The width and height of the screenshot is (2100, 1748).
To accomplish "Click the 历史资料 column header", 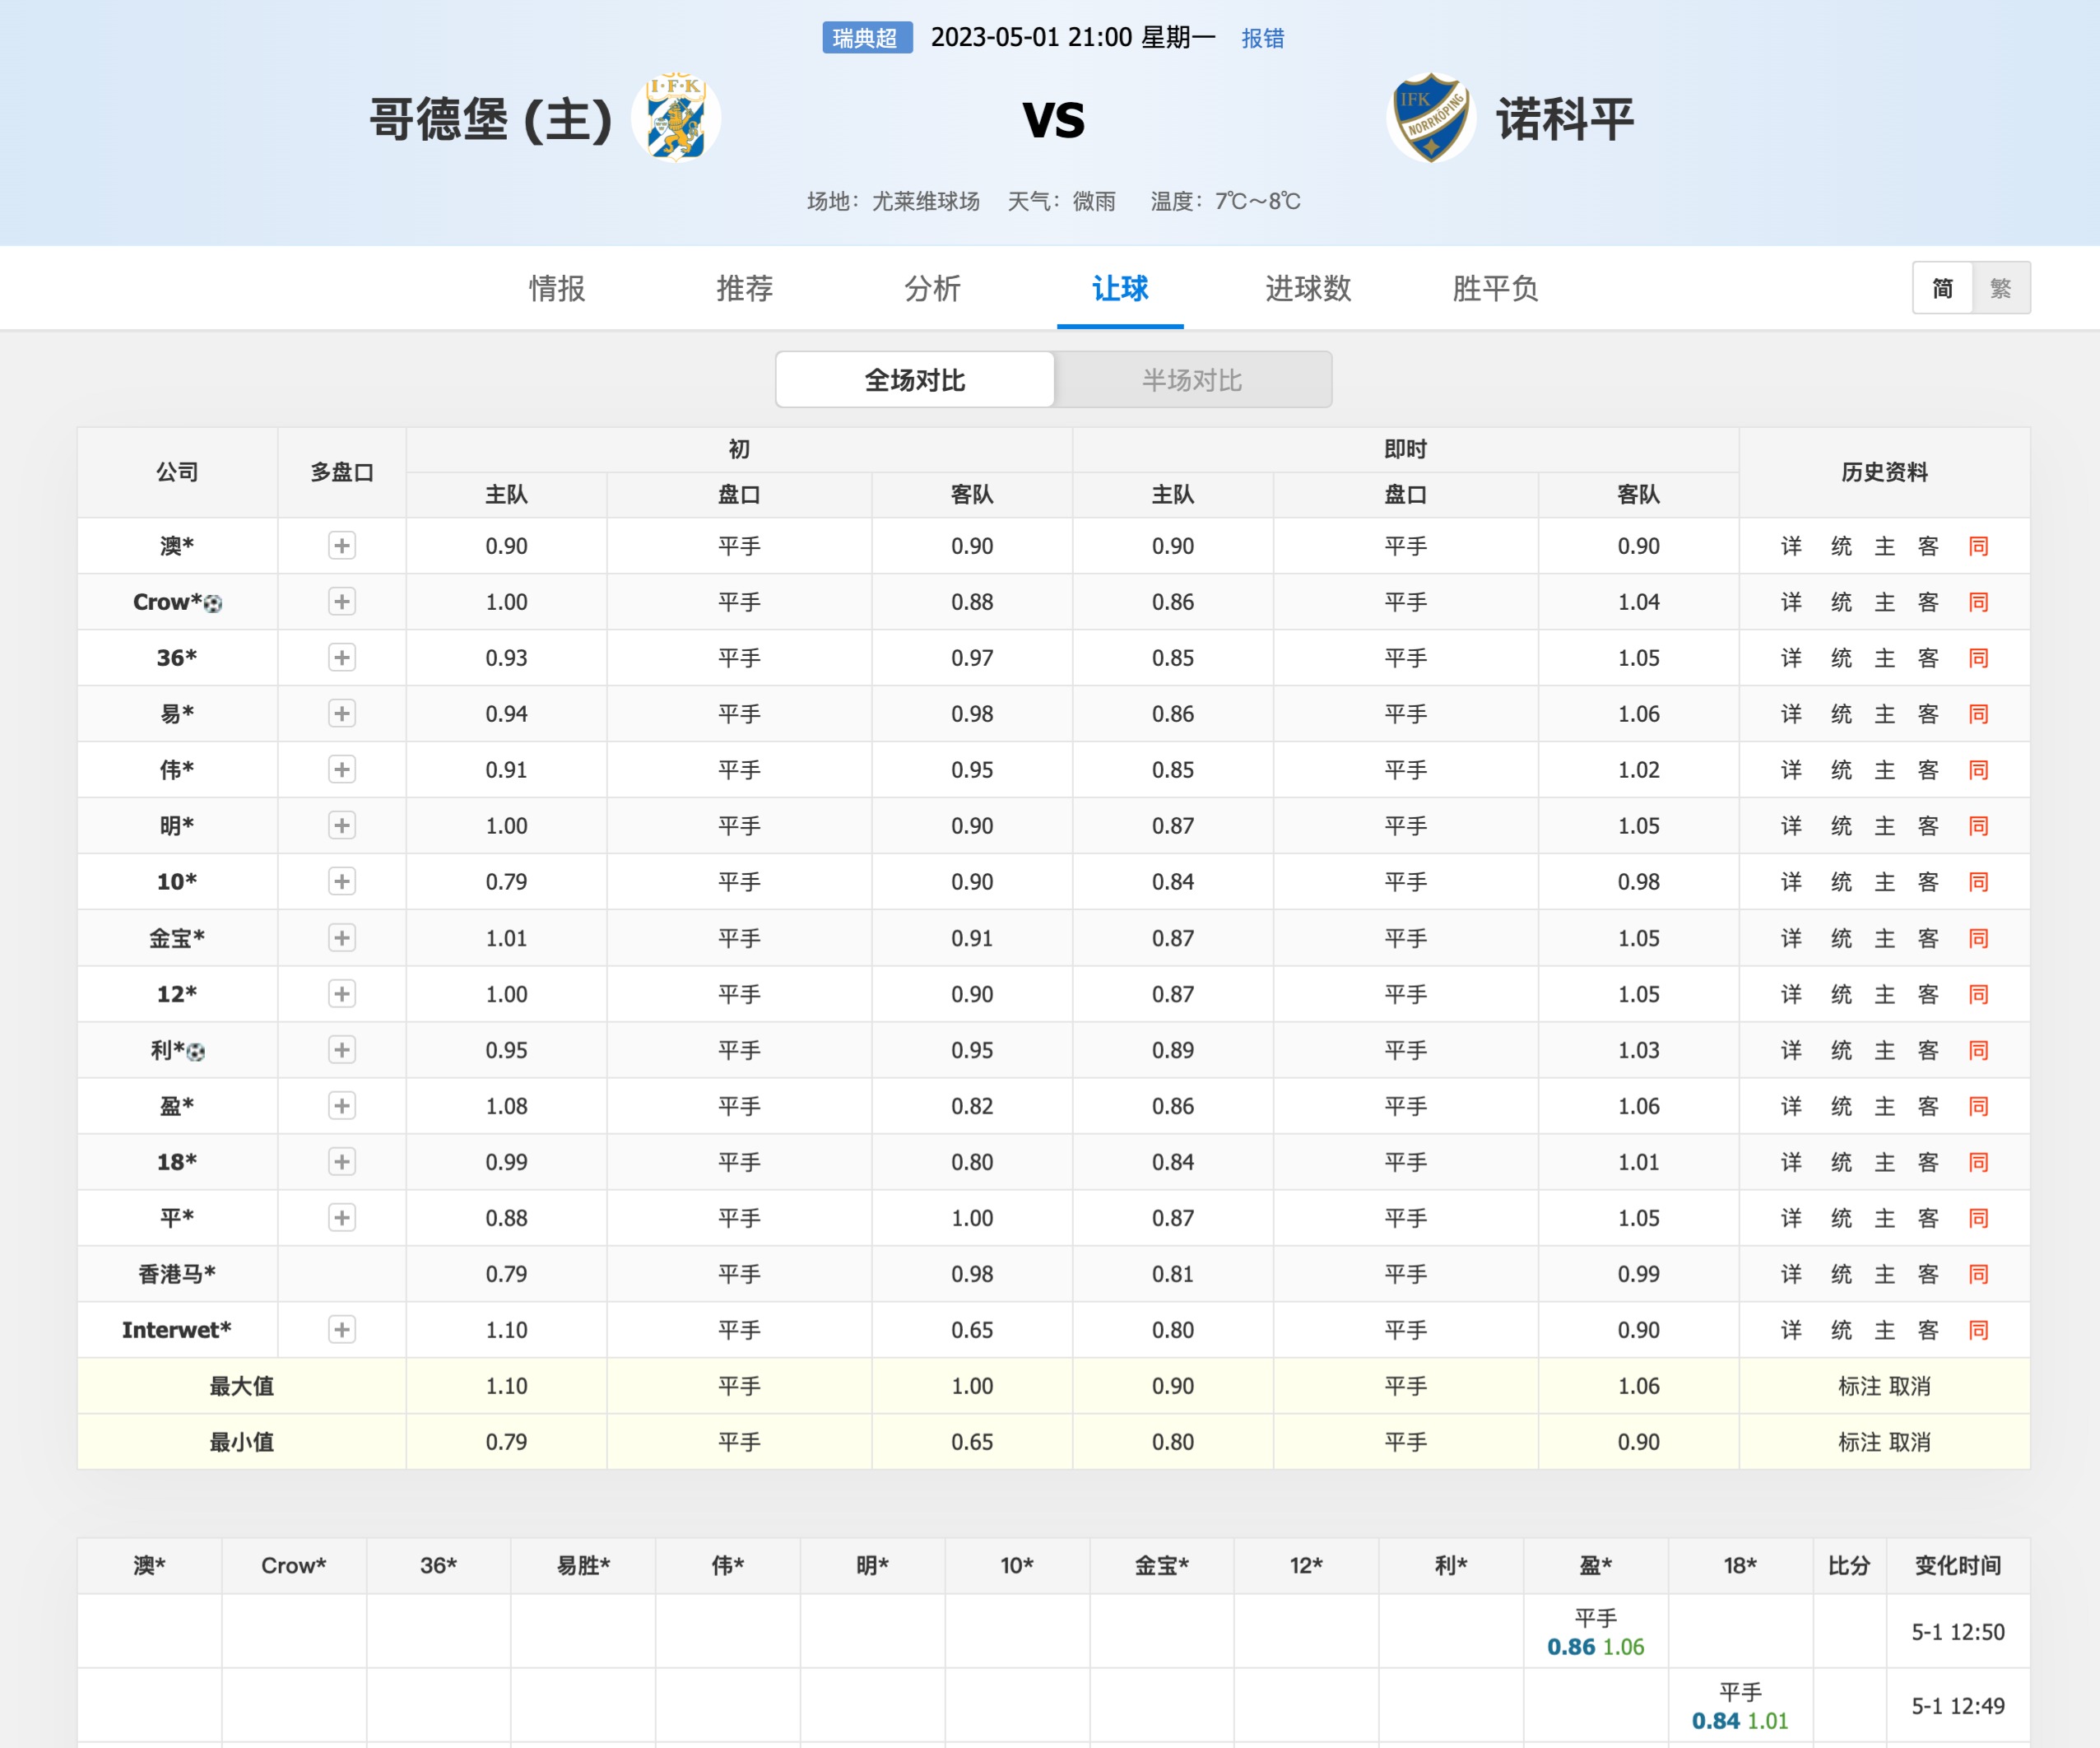I will pos(1884,472).
